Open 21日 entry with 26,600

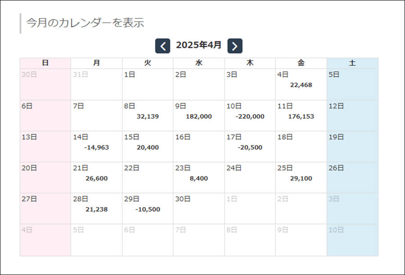point(96,178)
